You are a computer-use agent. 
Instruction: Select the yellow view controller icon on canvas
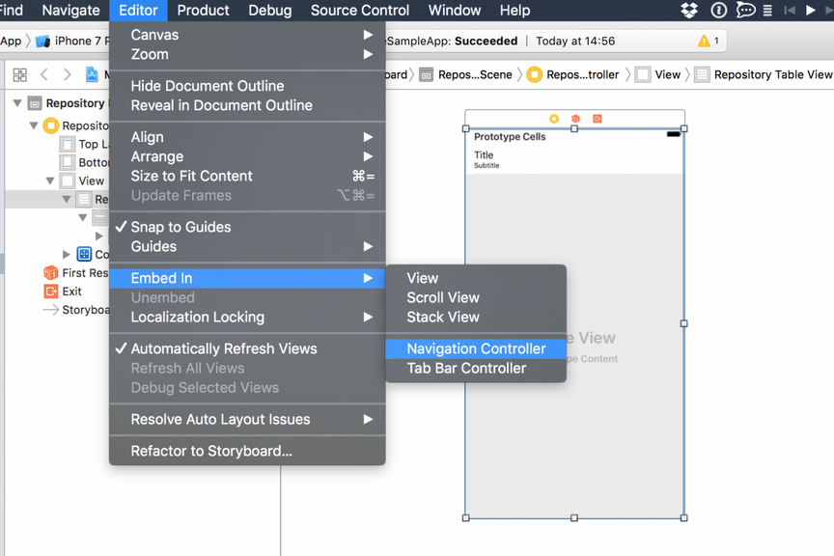554,119
